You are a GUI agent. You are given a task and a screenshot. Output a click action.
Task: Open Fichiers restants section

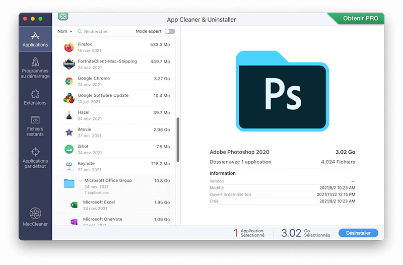coord(35,126)
